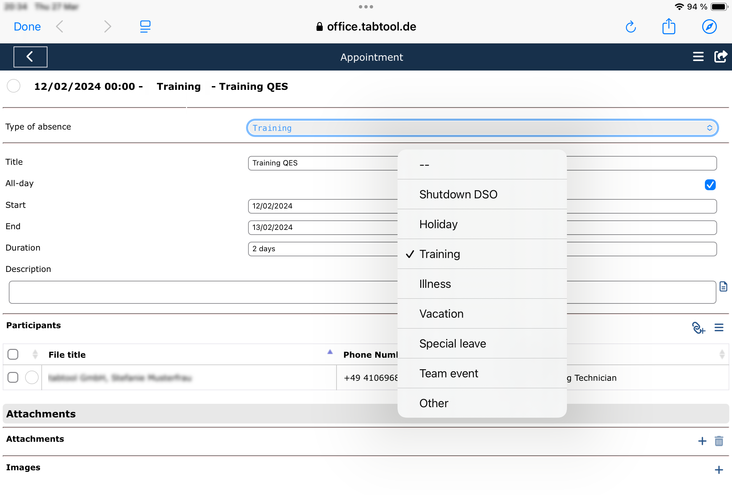Add an image with the plus icon
The height and width of the screenshot is (495, 732).
tap(719, 470)
